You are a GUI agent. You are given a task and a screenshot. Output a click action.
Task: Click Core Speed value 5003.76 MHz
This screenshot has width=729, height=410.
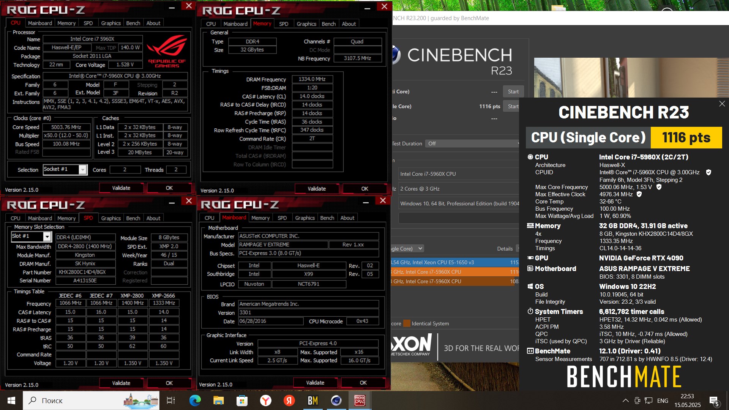66,127
